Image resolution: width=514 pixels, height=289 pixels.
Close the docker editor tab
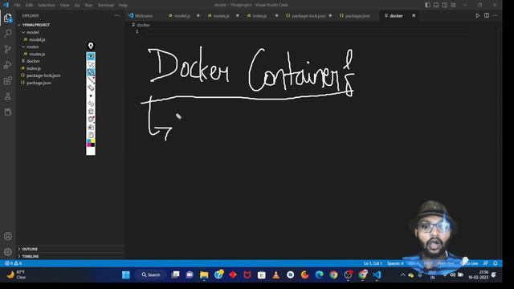[x=414, y=16]
